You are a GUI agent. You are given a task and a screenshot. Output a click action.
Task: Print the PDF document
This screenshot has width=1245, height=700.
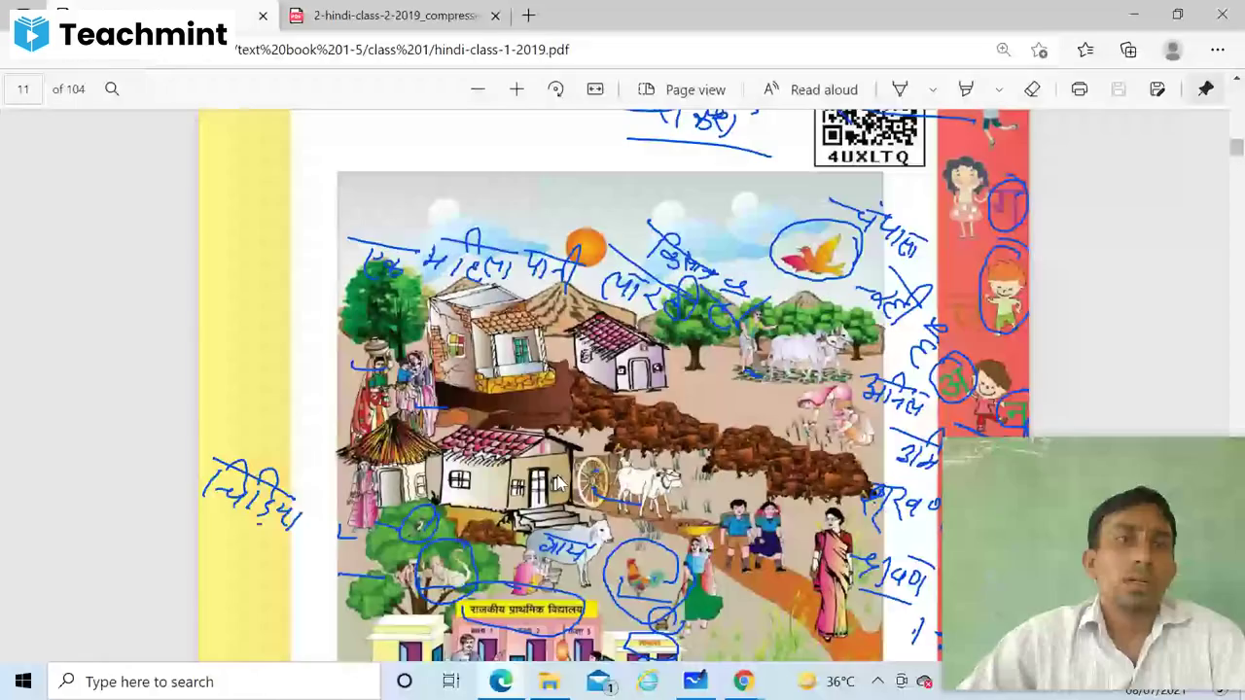(x=1080, y=89)
